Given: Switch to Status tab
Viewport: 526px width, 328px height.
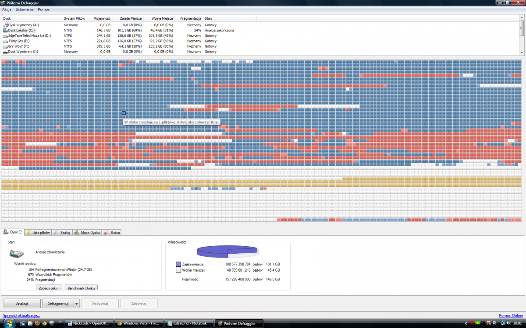Looking at the screenshot, I should click(x=112, y=233).
